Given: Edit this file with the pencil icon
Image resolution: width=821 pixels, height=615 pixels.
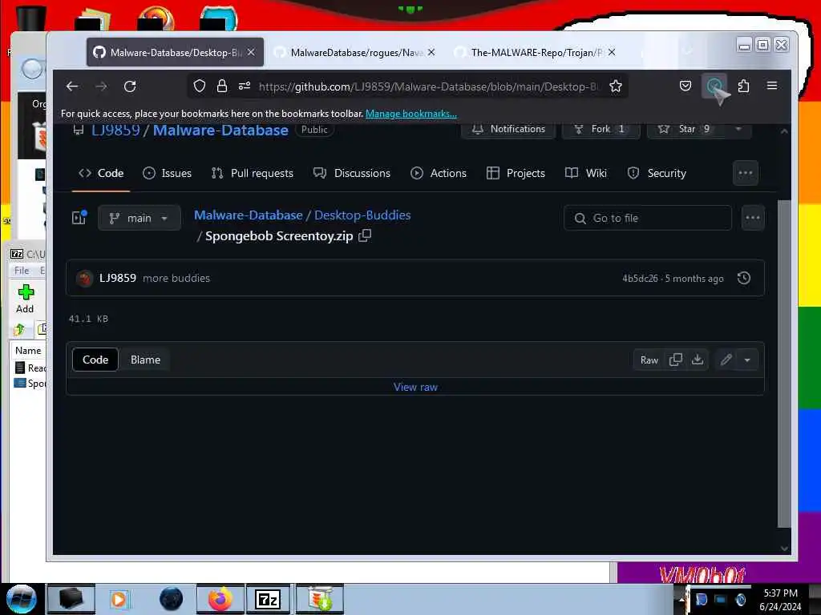Looking at the screenshot, I should [726, 360].
